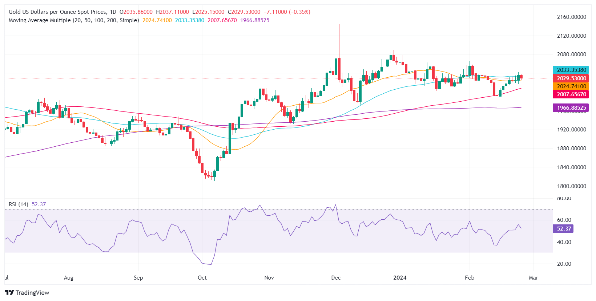Viewport: 596px width, 301px height.
Task: Click the 2024 label on time axis
Action: pos(400,278)
